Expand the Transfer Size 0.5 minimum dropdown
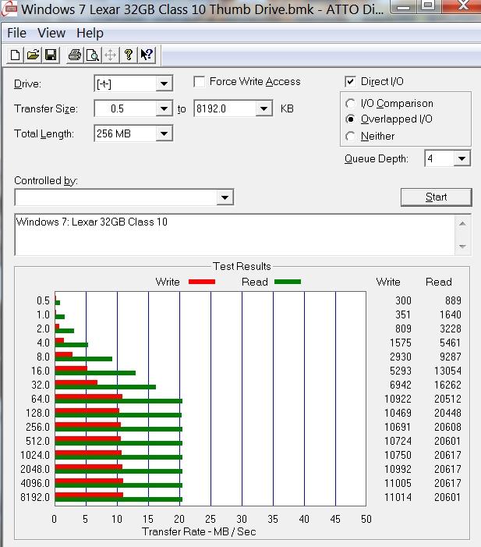 (x=164, y=108)
